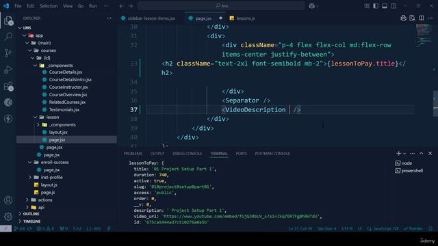
Task: Open the Run menu
Action: click(93, 6)
